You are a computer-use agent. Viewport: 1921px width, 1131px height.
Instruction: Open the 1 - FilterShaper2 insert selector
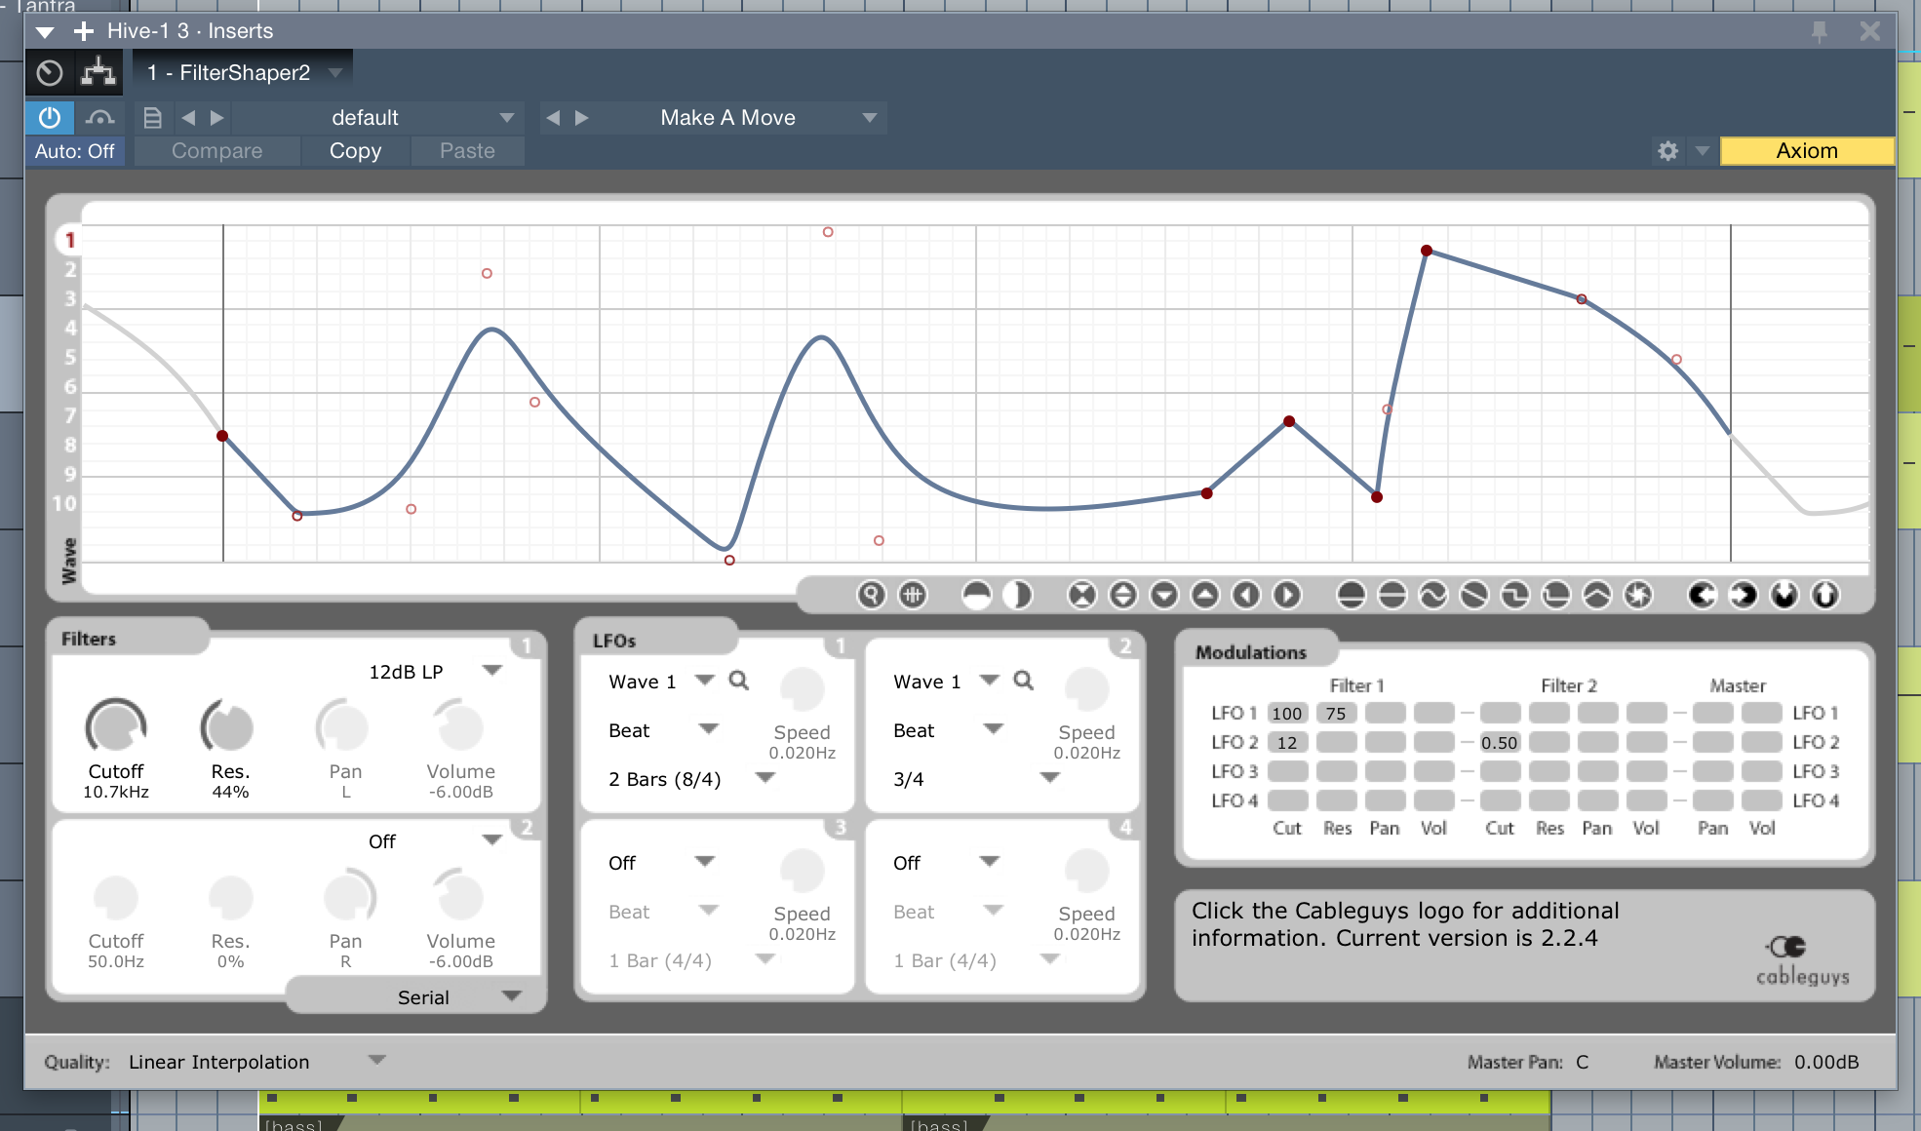tap(244, 73)
